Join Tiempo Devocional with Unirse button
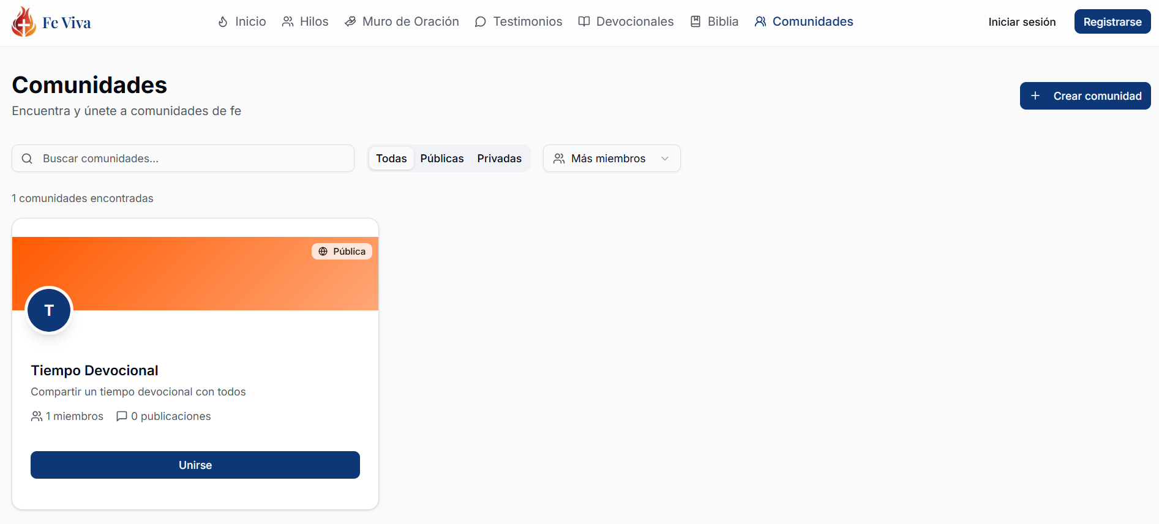 point(195,465)
